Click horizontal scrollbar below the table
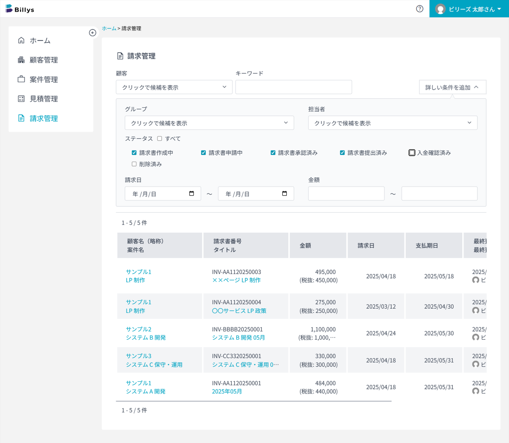The width and height of the screenshot is (509, 443). pos(254,401)
